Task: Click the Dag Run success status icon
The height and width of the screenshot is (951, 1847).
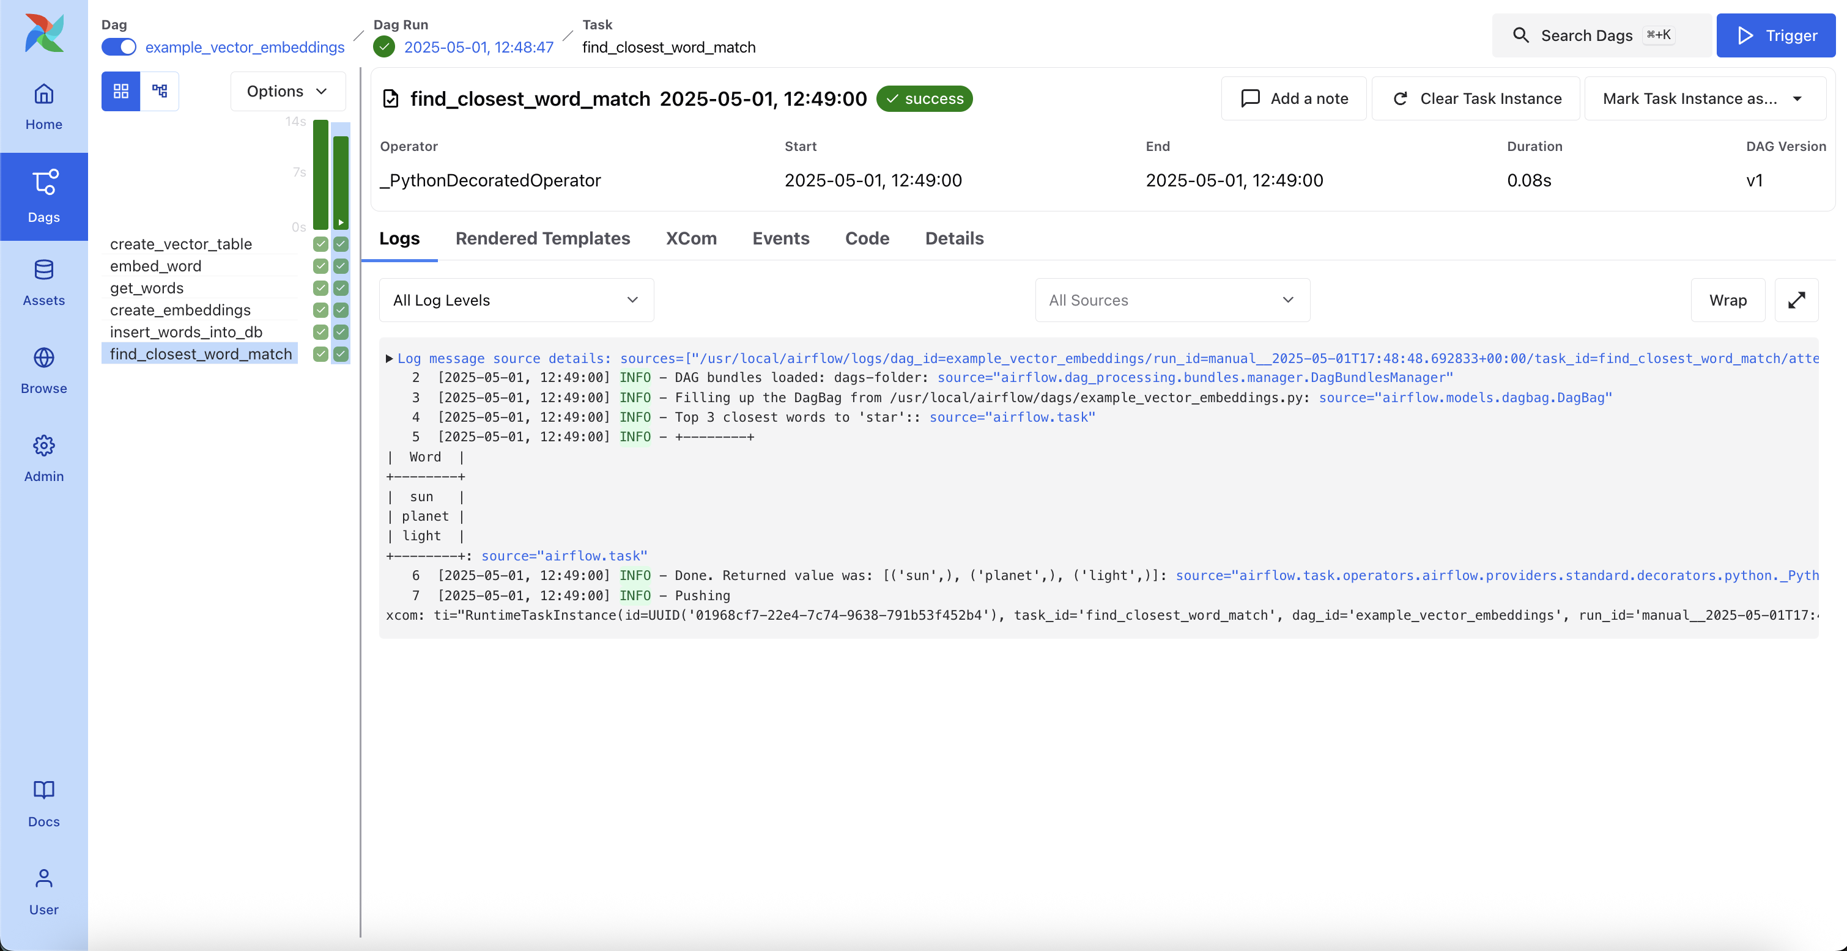Action: (384, 47)
